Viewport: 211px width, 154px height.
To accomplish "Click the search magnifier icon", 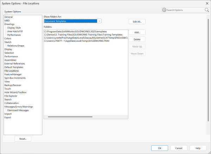I will pyautogui.click(x=207, y=10).
